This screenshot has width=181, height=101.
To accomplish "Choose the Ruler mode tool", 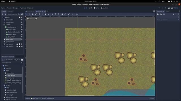I will [49, 14].
